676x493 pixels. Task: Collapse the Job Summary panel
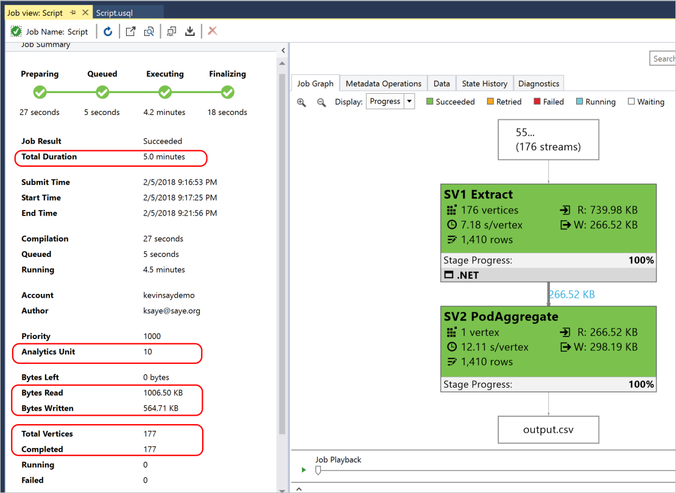[x=283, y=51]
